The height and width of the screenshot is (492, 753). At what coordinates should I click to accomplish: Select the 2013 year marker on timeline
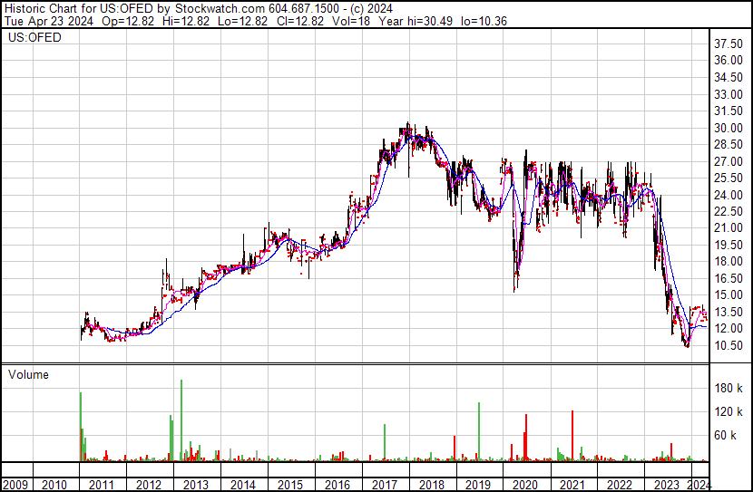(196, 485)
